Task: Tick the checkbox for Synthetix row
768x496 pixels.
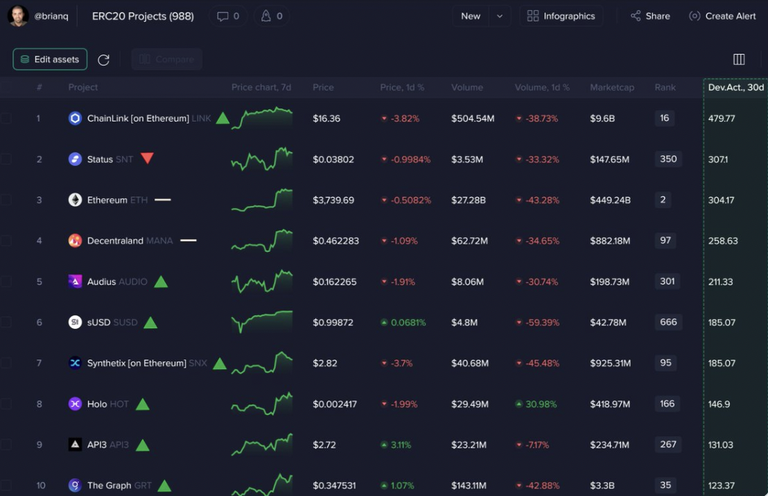Action: click(6, 363)
